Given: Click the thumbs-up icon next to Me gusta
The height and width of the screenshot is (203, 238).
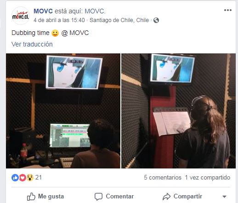Looking at the screenshot, I should click(31, 197).
